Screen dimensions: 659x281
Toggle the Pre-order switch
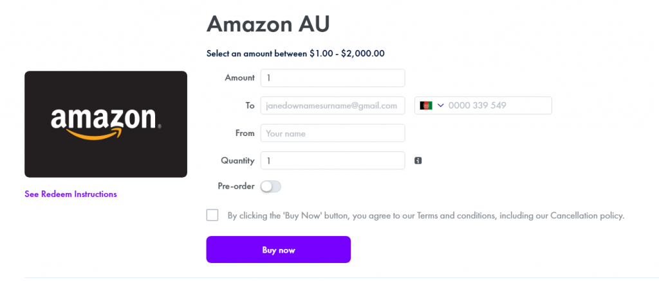[271, 187]
